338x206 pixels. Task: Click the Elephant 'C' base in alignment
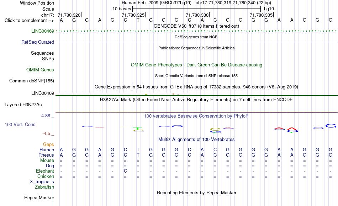pyautogui.click(x=125, y=171)
